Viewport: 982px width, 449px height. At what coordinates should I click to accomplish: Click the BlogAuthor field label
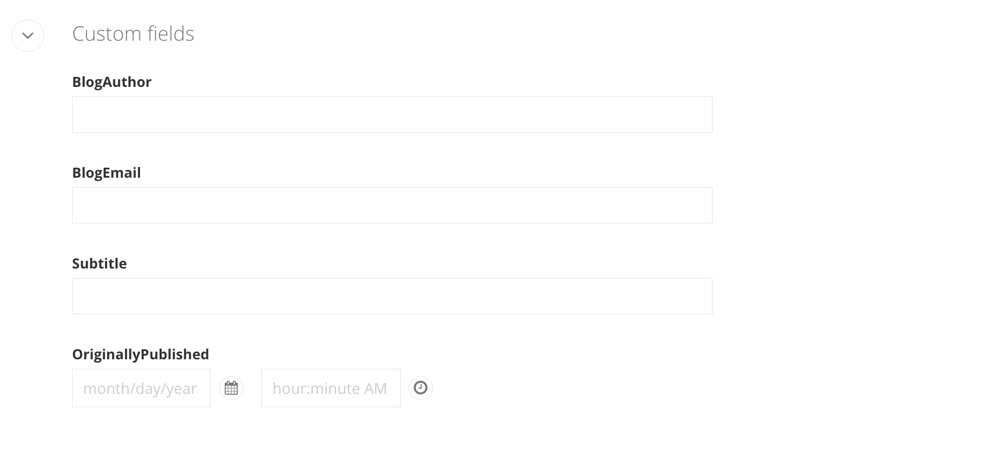pyautogui.click(x=112, y=82)
